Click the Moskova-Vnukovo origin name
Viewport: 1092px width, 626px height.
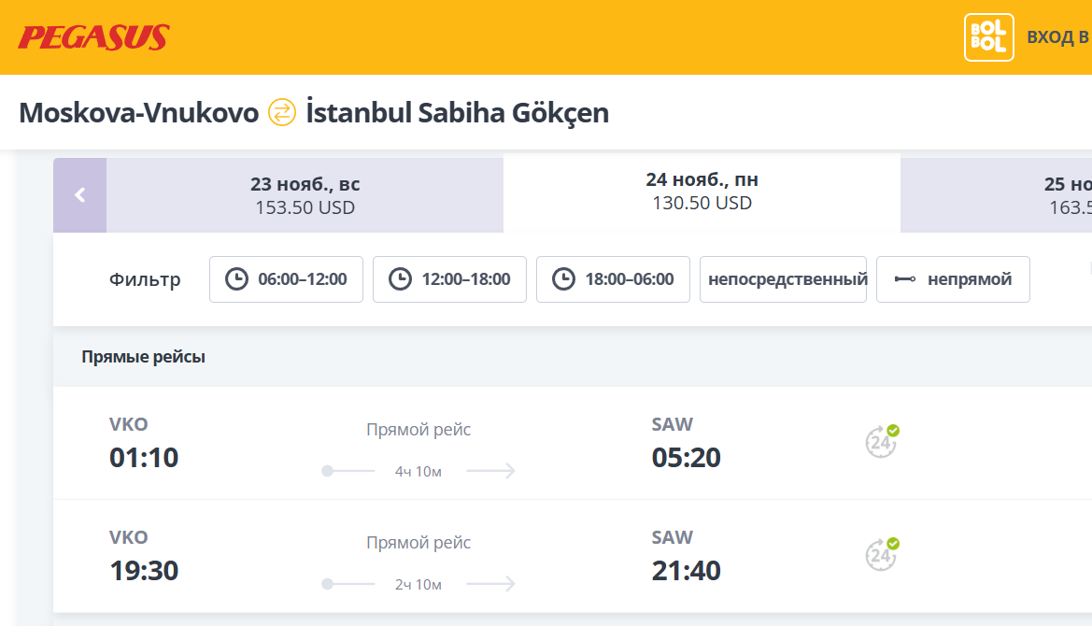138,113
